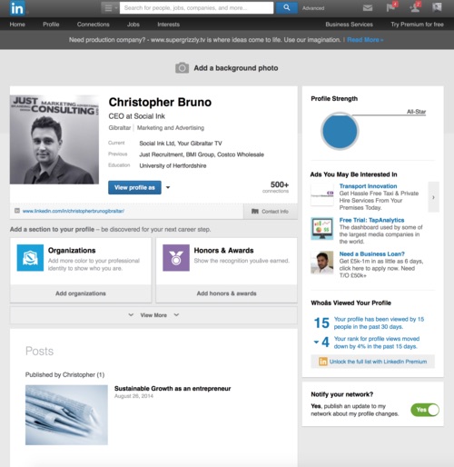The image size is (454, 467).
Task: Click the Read More ad link
Action: click(365, 40)
